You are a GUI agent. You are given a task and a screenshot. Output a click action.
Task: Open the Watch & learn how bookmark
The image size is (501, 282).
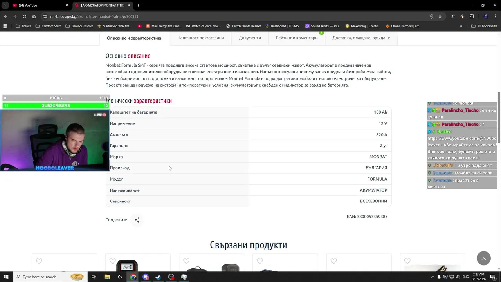point(204,26)
